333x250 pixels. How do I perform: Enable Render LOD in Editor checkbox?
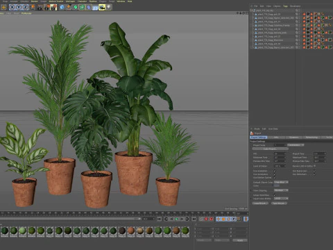coord(314,166)
